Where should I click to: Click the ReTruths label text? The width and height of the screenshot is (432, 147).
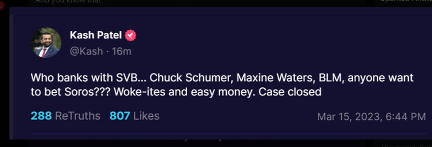[78, 116]
